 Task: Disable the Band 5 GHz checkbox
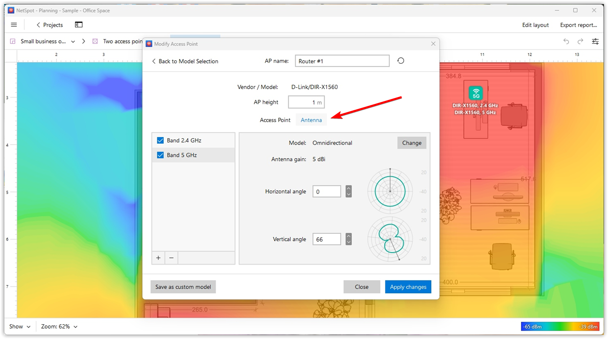pyautogui.click(x=160, y=155)
